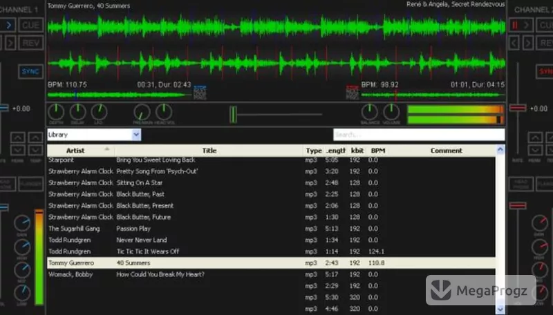The height and width of the screenshot is (315, 553).
Task: Sort library by the Type column header
Action: tap(314, 151)
